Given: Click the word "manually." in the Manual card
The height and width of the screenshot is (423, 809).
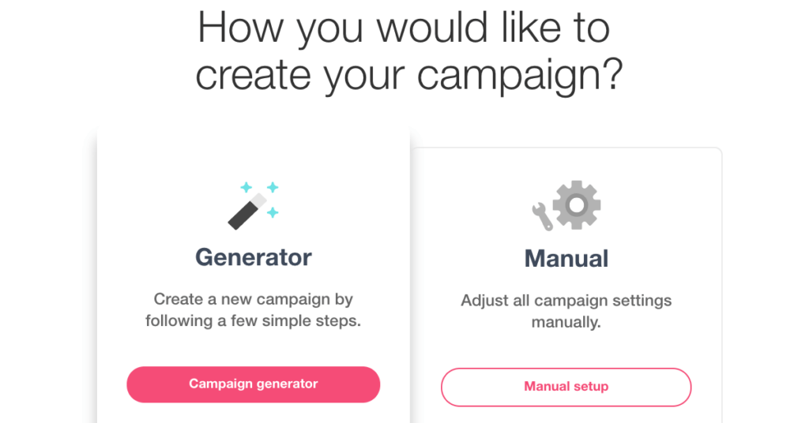Looking at the screenshot, I should pos(566,323).
